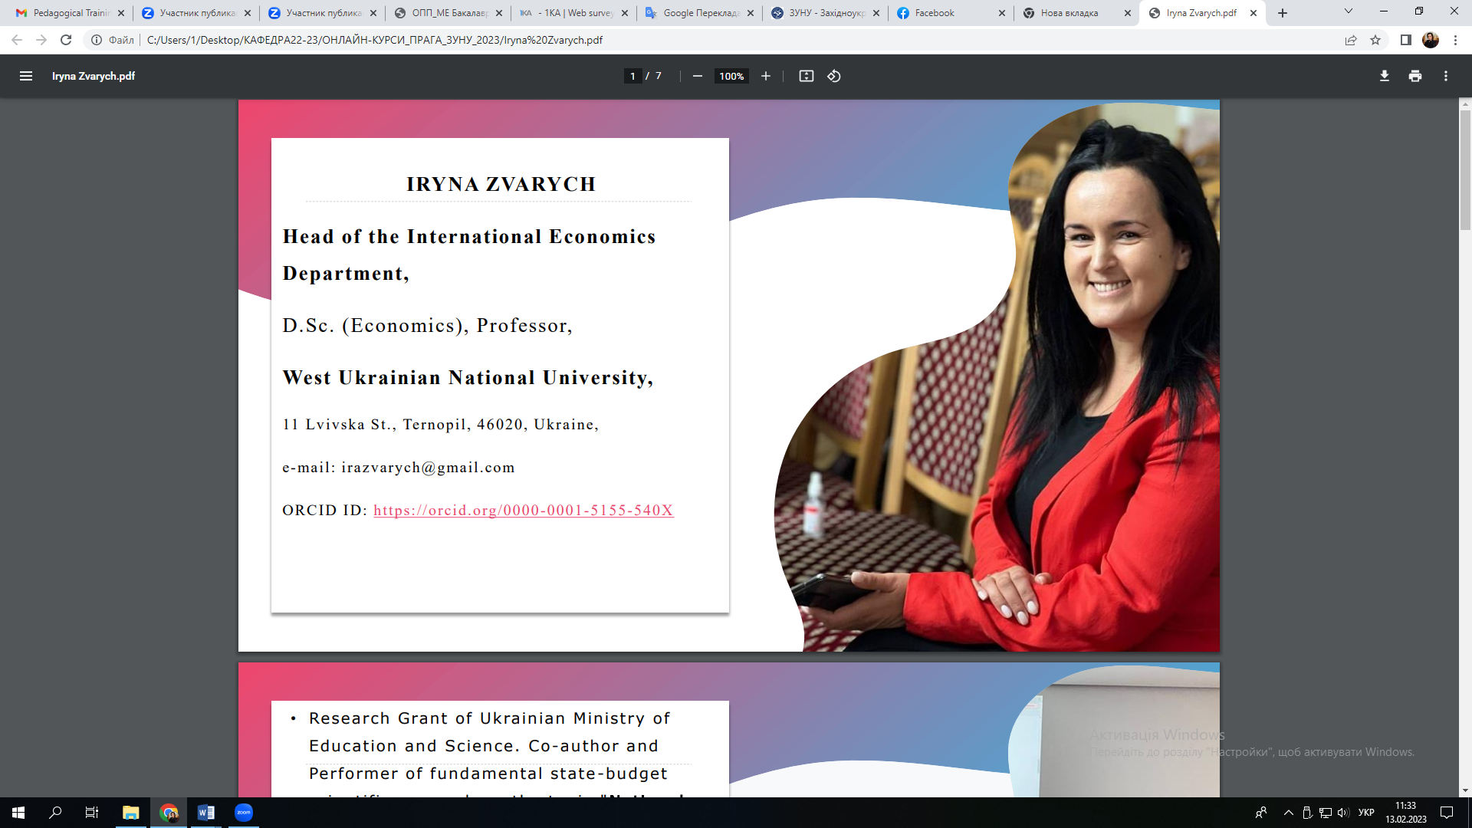Open the Chrome profile avatar
This screenshot has width=1472, height=828.
pyautogui.click(x=1431, y=40)
